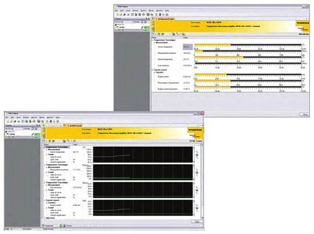Click Open project folder icon in front window toolbar
The image size is (314, 234).
[11, 121]
